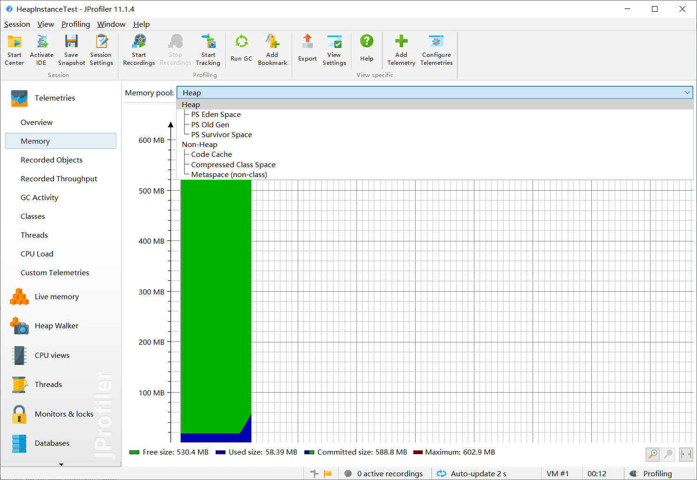
Task: Click Maximum dark red legend swatch
Action: pos(418,452)
